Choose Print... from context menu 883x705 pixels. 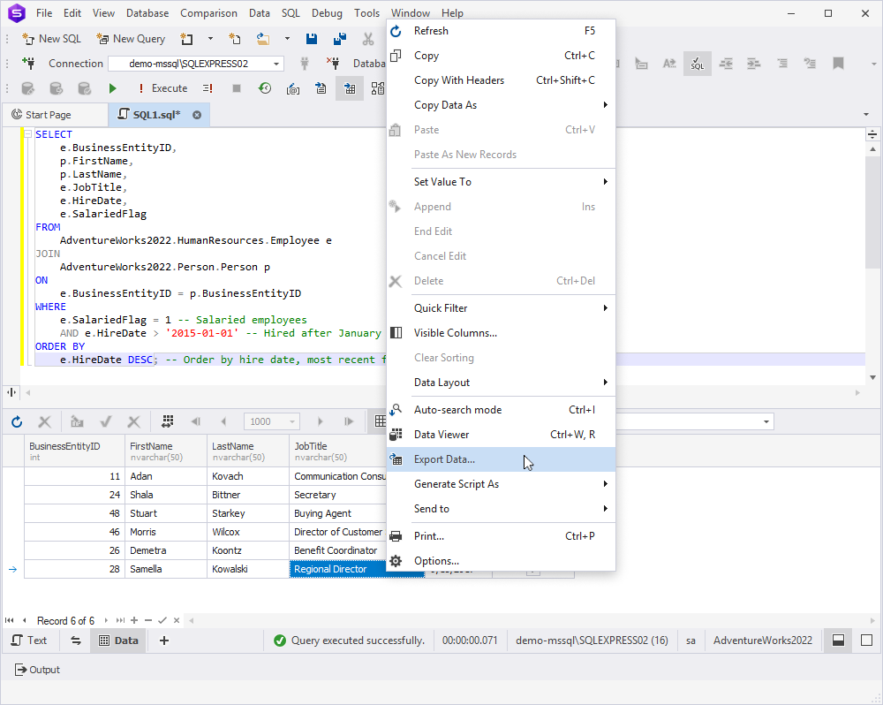[x=502, y=536]
